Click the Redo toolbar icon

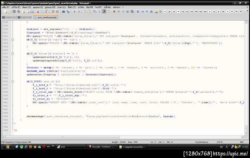pos(57,12)
